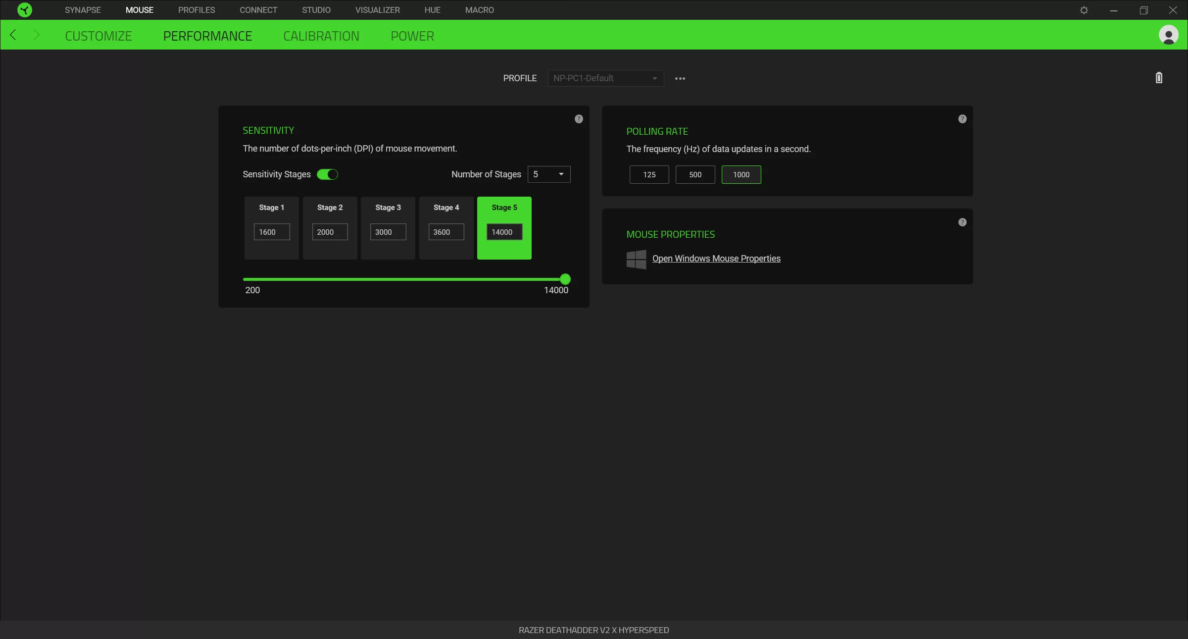
Task: Open profile options three-dot menu
Action: click(680, 78)
